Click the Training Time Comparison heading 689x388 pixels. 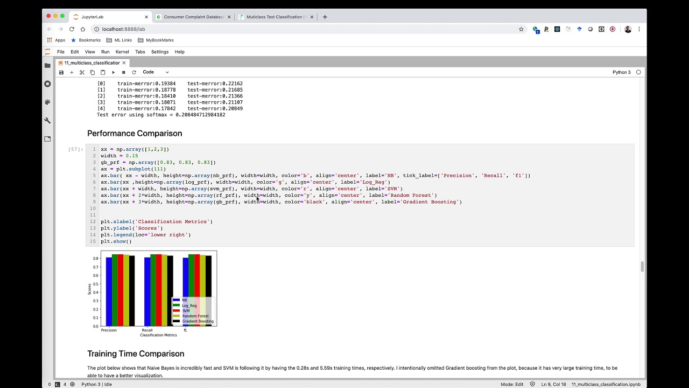pos(136,354)
